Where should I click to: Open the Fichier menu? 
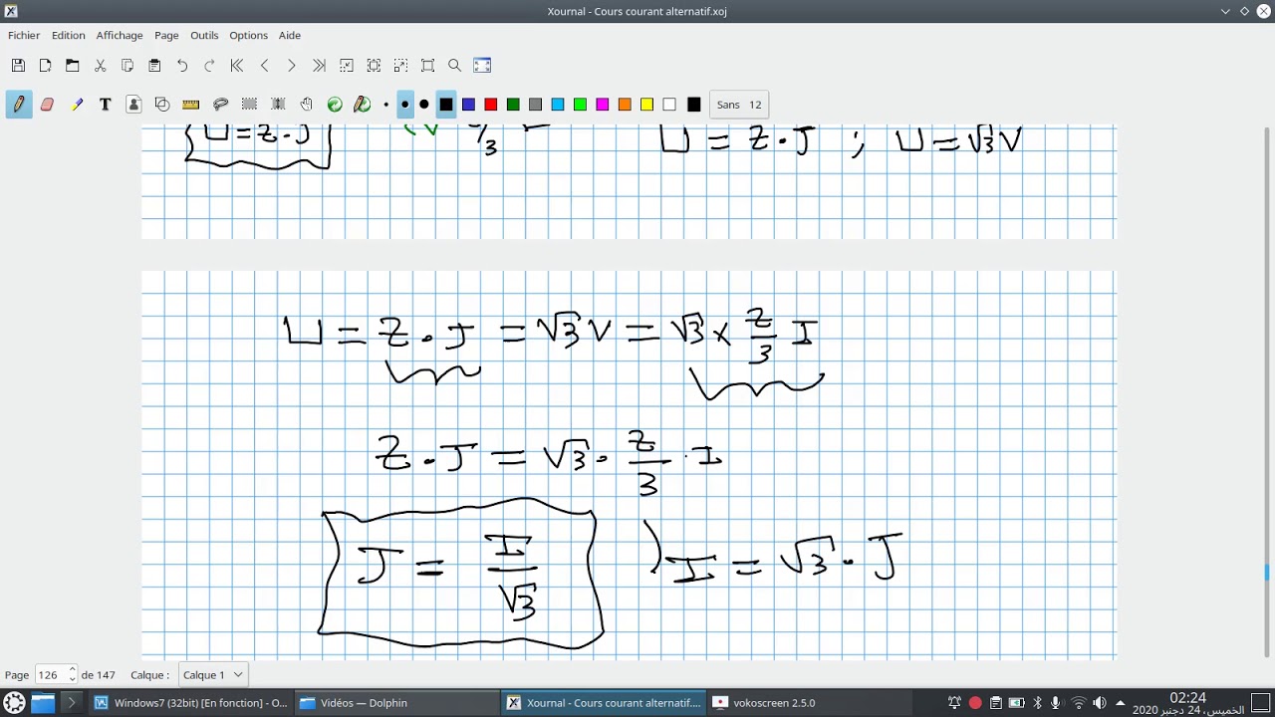[24, 35]
